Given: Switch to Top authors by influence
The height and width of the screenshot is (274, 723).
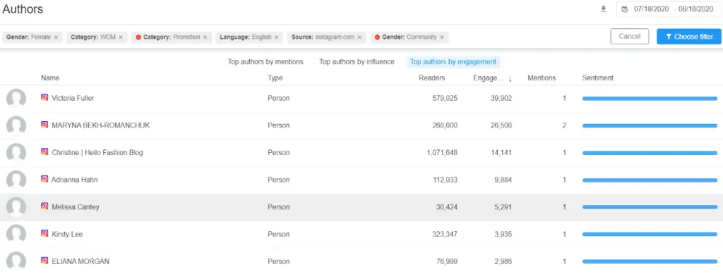Looking at the screenshot, I should click(357, 61).
